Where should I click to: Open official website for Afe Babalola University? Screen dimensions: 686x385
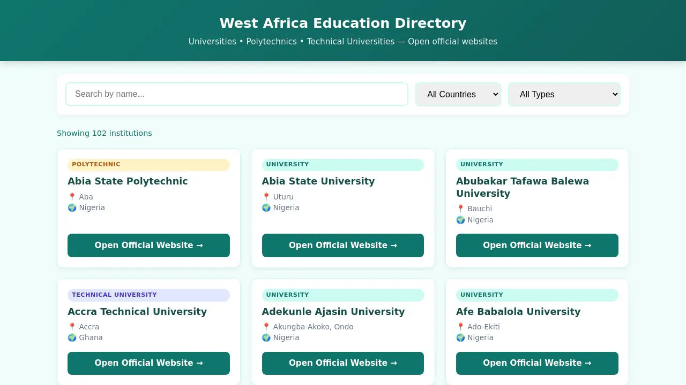(x=537, y=363)
